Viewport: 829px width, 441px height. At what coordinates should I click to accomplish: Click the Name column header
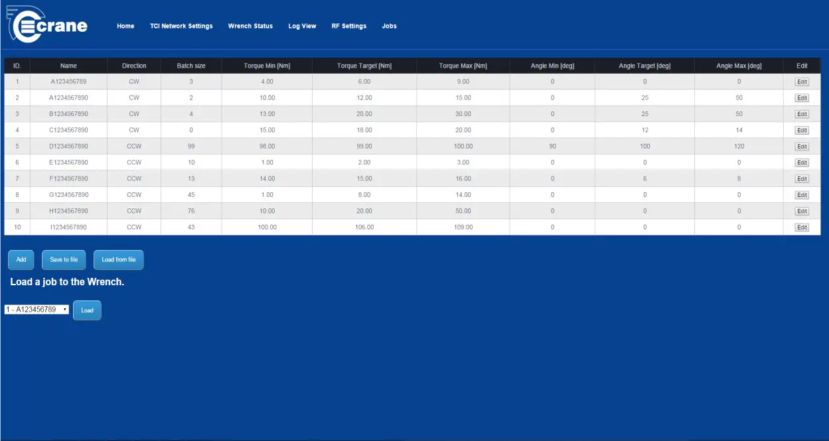pyautogui.click(x=68, y=66)
